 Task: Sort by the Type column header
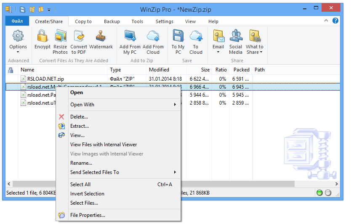[127, 70]
